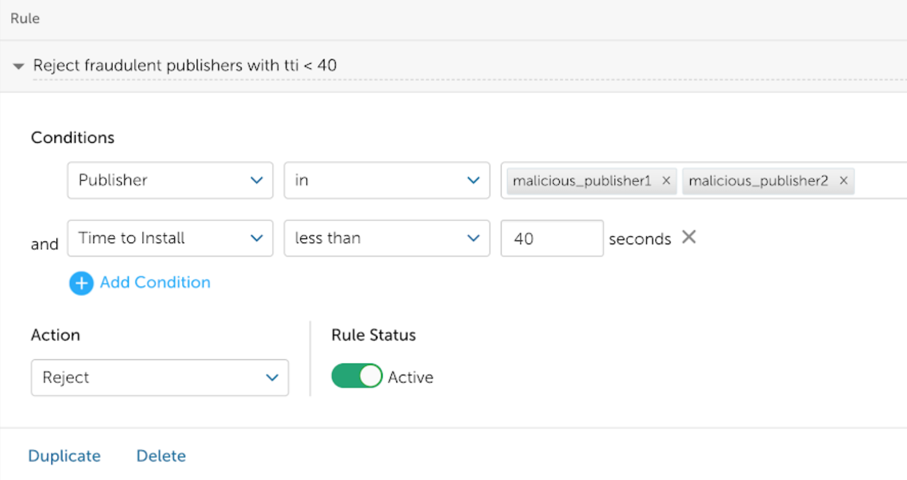This screenshot has width=907, height=480.
Task: Delete the Time to Install condition row
Action: pyautogui.click(x=689, y=237)
